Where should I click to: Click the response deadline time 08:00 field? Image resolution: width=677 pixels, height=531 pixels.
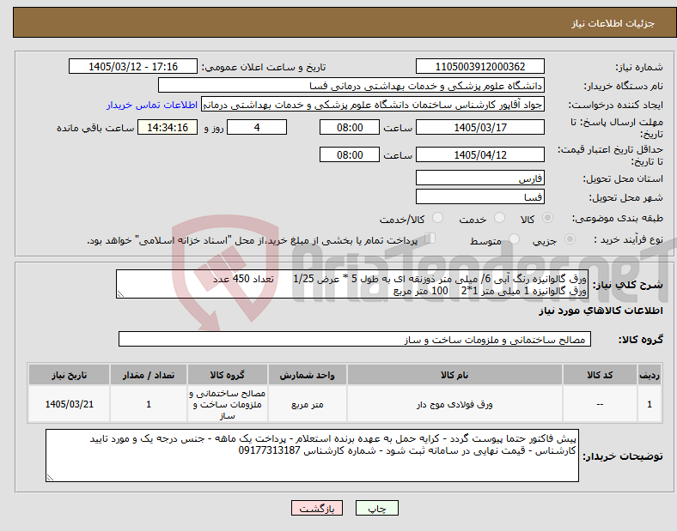point(350,127)
